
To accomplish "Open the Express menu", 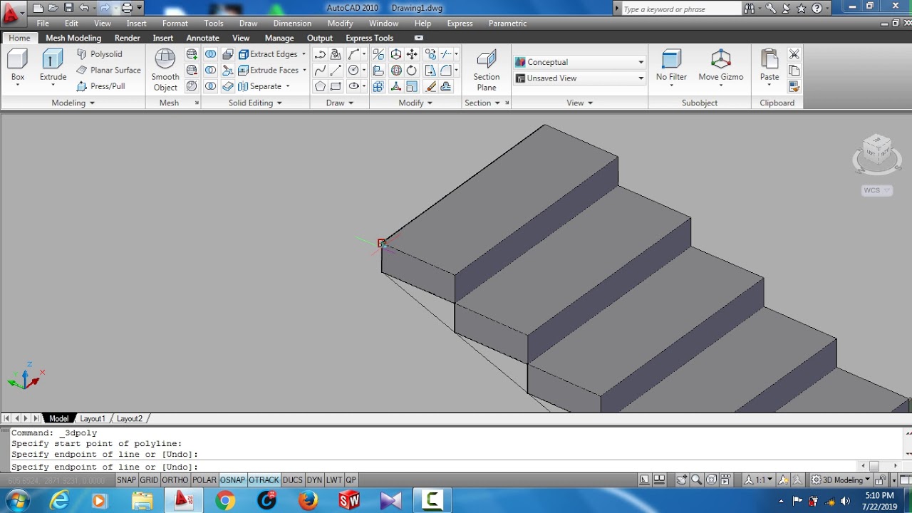I will [460, 24].
